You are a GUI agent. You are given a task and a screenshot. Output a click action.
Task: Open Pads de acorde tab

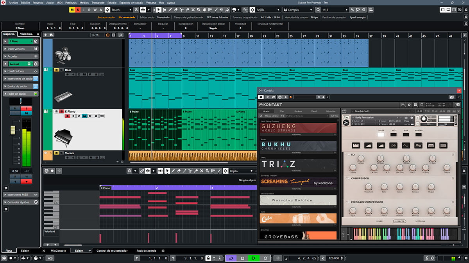146,251
